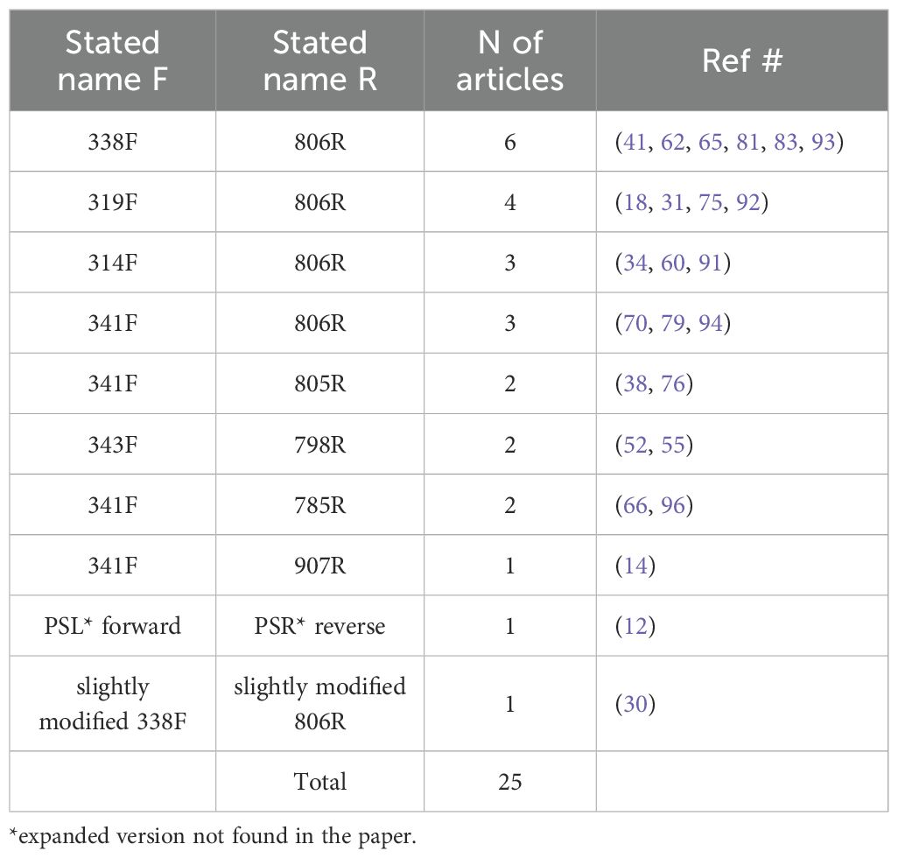
Task: Select the Total count cell showing 25
Action: coord(509,781)
